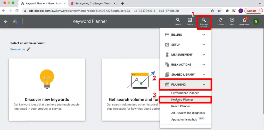
Task: Click the share page icon in address bar
Action: pos(212,11)
